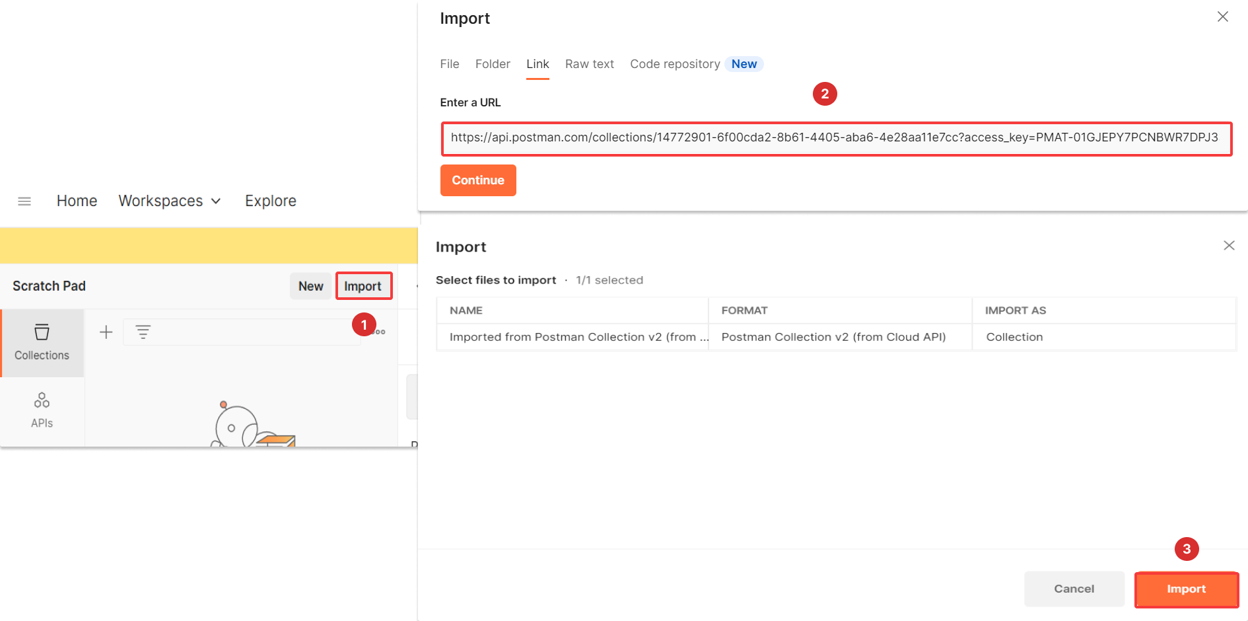The image size is (1248, 621).
Task: Confirm with the orange Import button
Action: click(x=1187, y=589)
